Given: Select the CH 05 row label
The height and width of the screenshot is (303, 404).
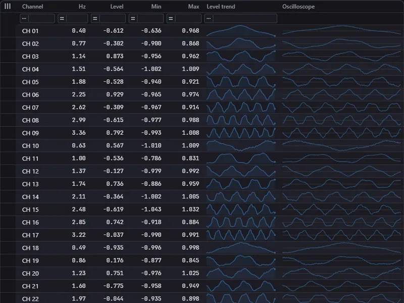Looking at the screenshot, I should (30, 82).
